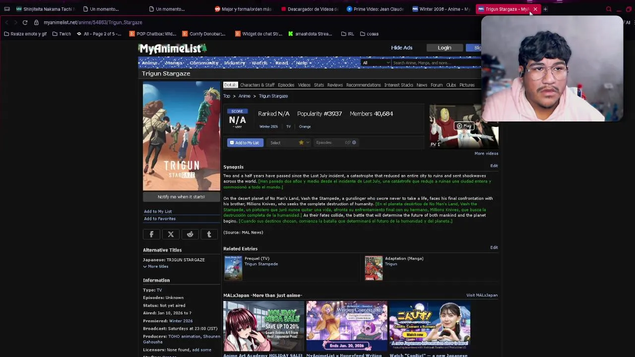Viewport: 635px width, 357px height.
Task: Open the Trigun manga adaptation link
Action: pyautogui.click(x=391, y=264)
